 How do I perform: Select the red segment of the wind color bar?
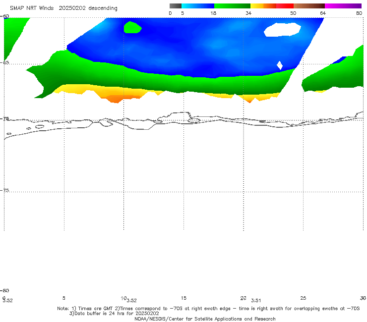(x=285, y=6)
